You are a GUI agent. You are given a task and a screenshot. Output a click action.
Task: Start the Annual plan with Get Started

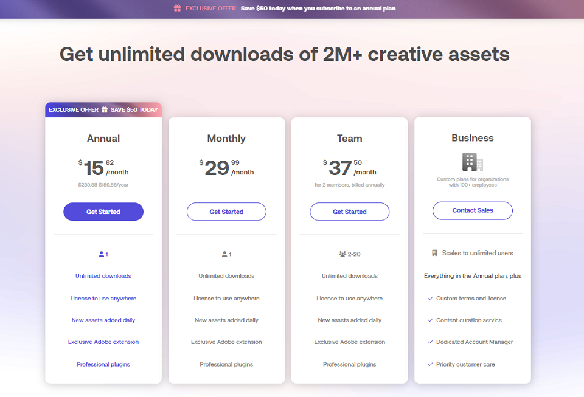click(x=103, y=212)
